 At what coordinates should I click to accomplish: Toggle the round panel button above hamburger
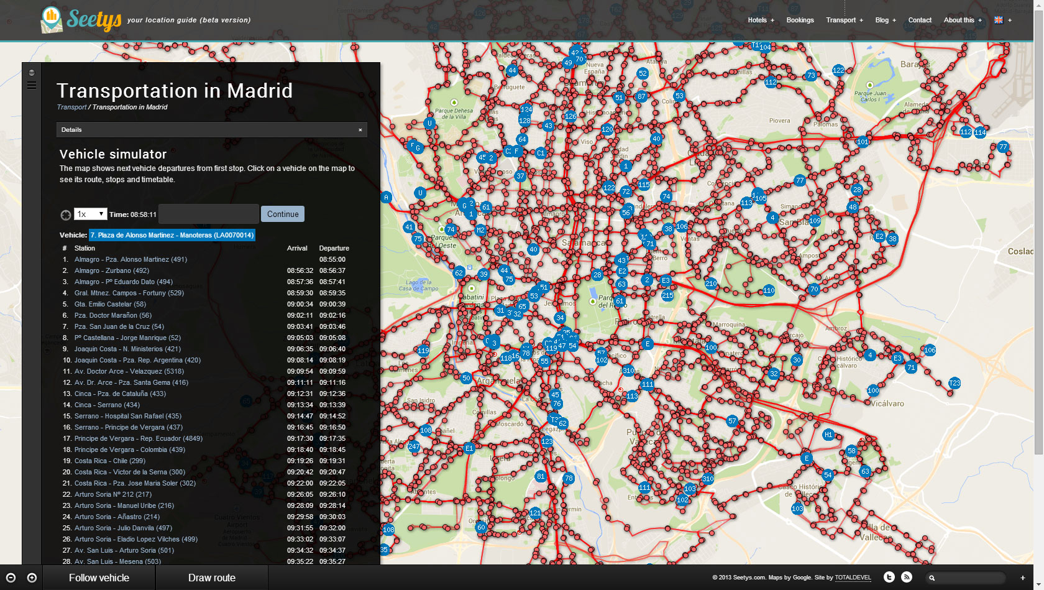tap(32, 73)
